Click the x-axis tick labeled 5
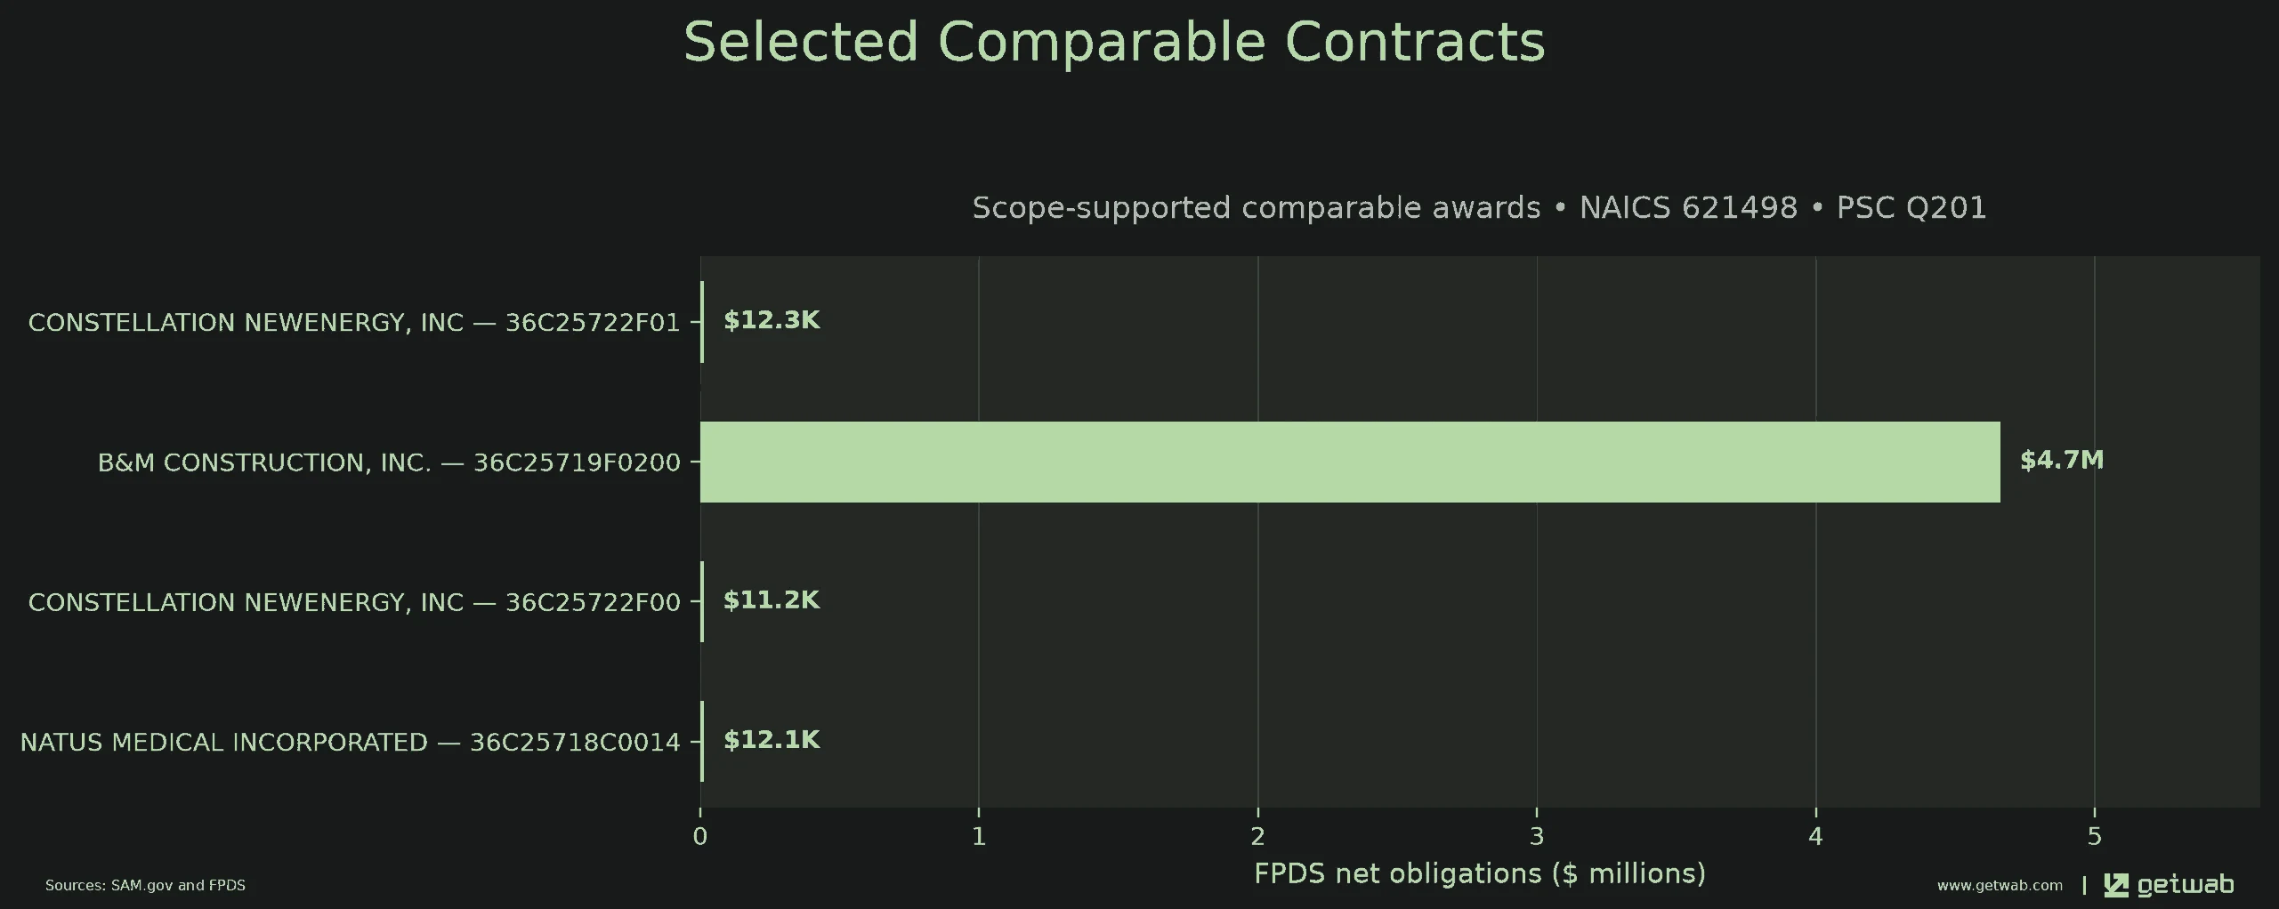This screenshot has height=909, width=2279. tap(2095, 837)
